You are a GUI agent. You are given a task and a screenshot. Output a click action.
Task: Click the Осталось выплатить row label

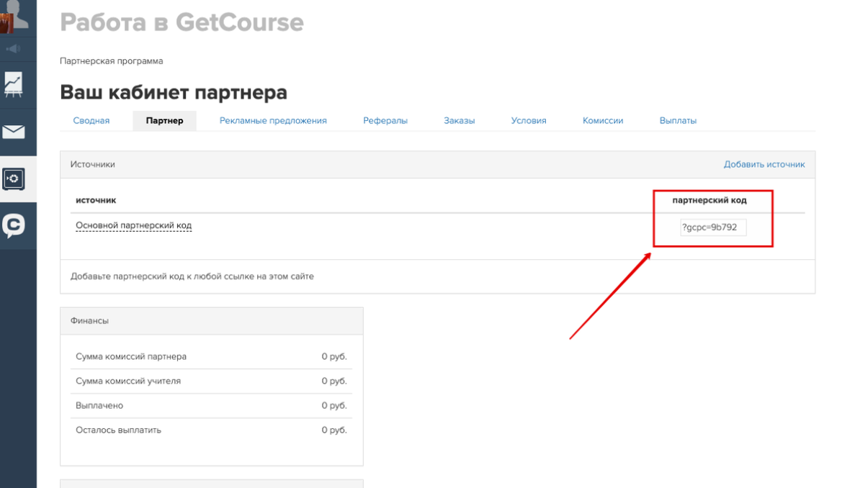point(118,430)
